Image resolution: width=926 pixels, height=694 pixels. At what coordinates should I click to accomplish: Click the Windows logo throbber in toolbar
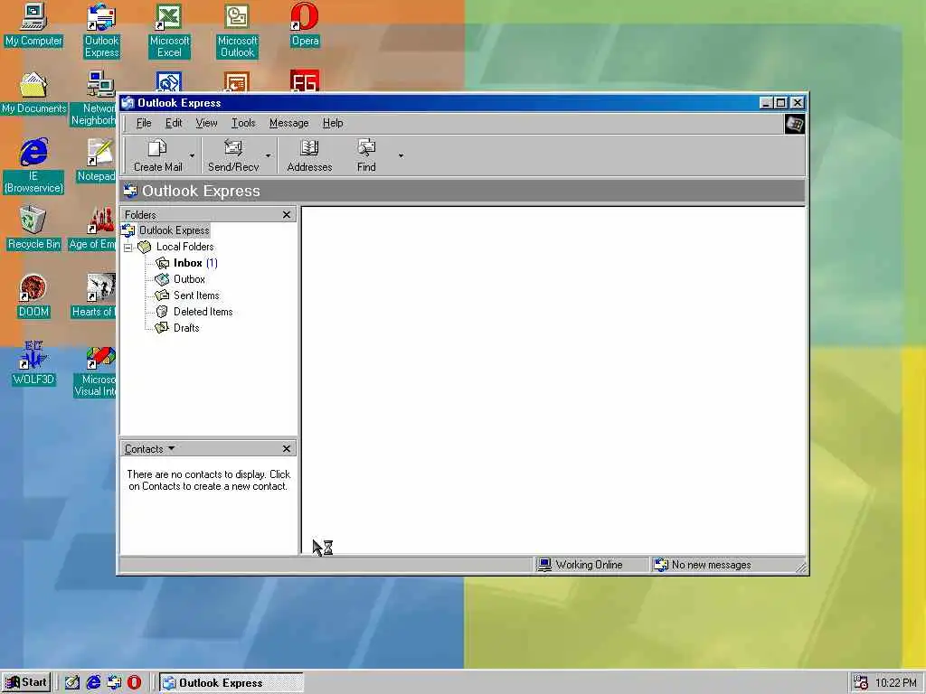click(794, 124)
